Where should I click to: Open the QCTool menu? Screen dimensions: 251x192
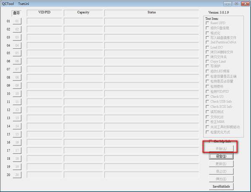(x=8, y=4)
